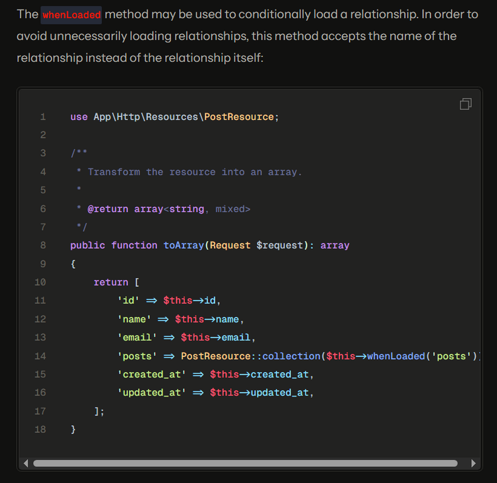Click line number 14 in the gutter
Viewport: 497px width, 483px height.
(x=40, y=356)
